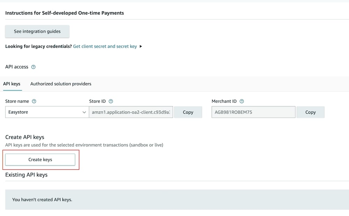The height and width of the screenshot is (216, 349).
Task: Click the API access help icon
Action: 34,67
